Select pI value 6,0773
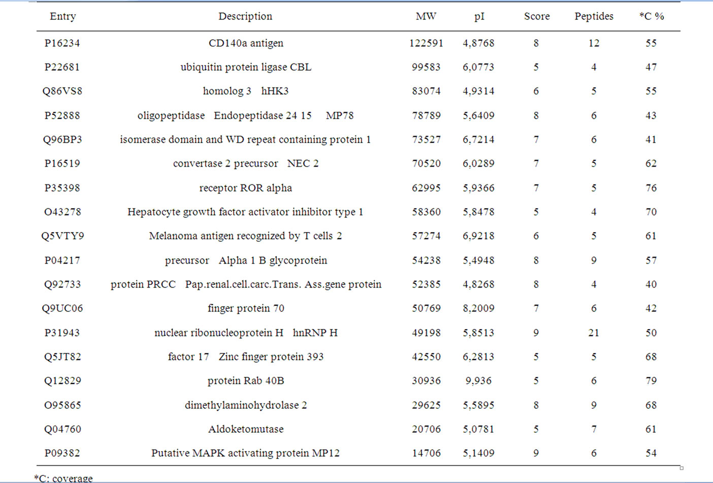The height and width of the screenshot is (483, 713). click(x=478, y=67)
